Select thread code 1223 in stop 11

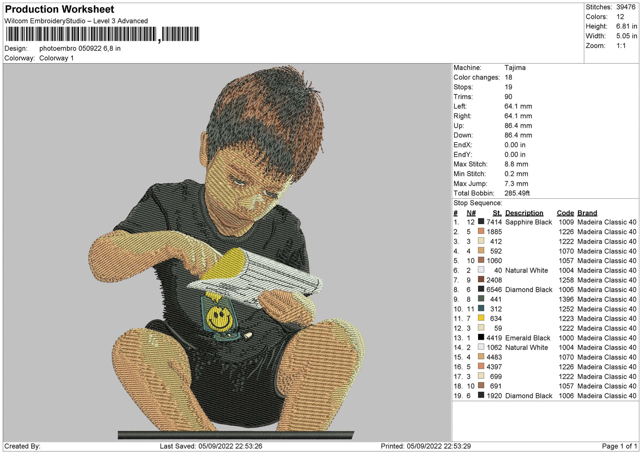click(x=566, y=319)
